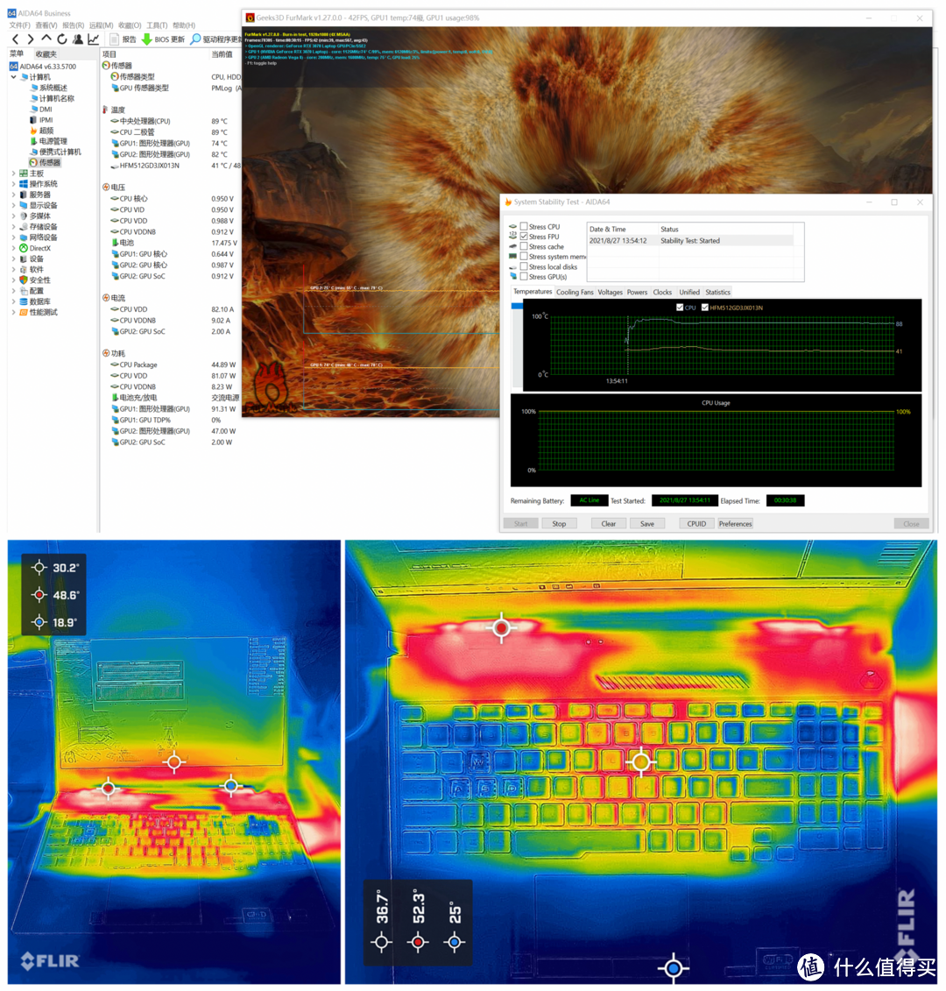
Task: Select 计算机名称 in the tree
Action: 56,99
